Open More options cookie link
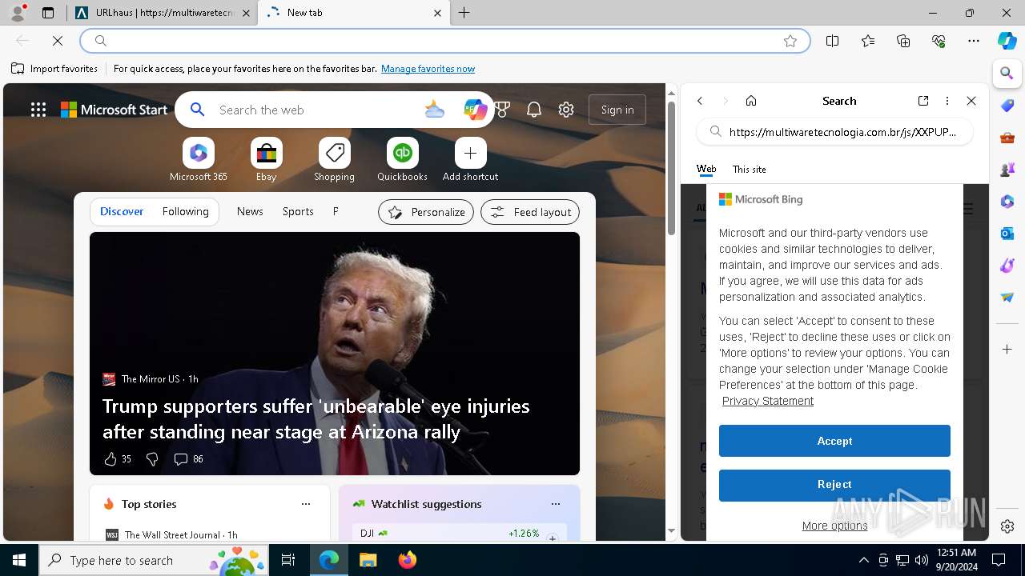 pyautogui.click(x=834, y=526)
